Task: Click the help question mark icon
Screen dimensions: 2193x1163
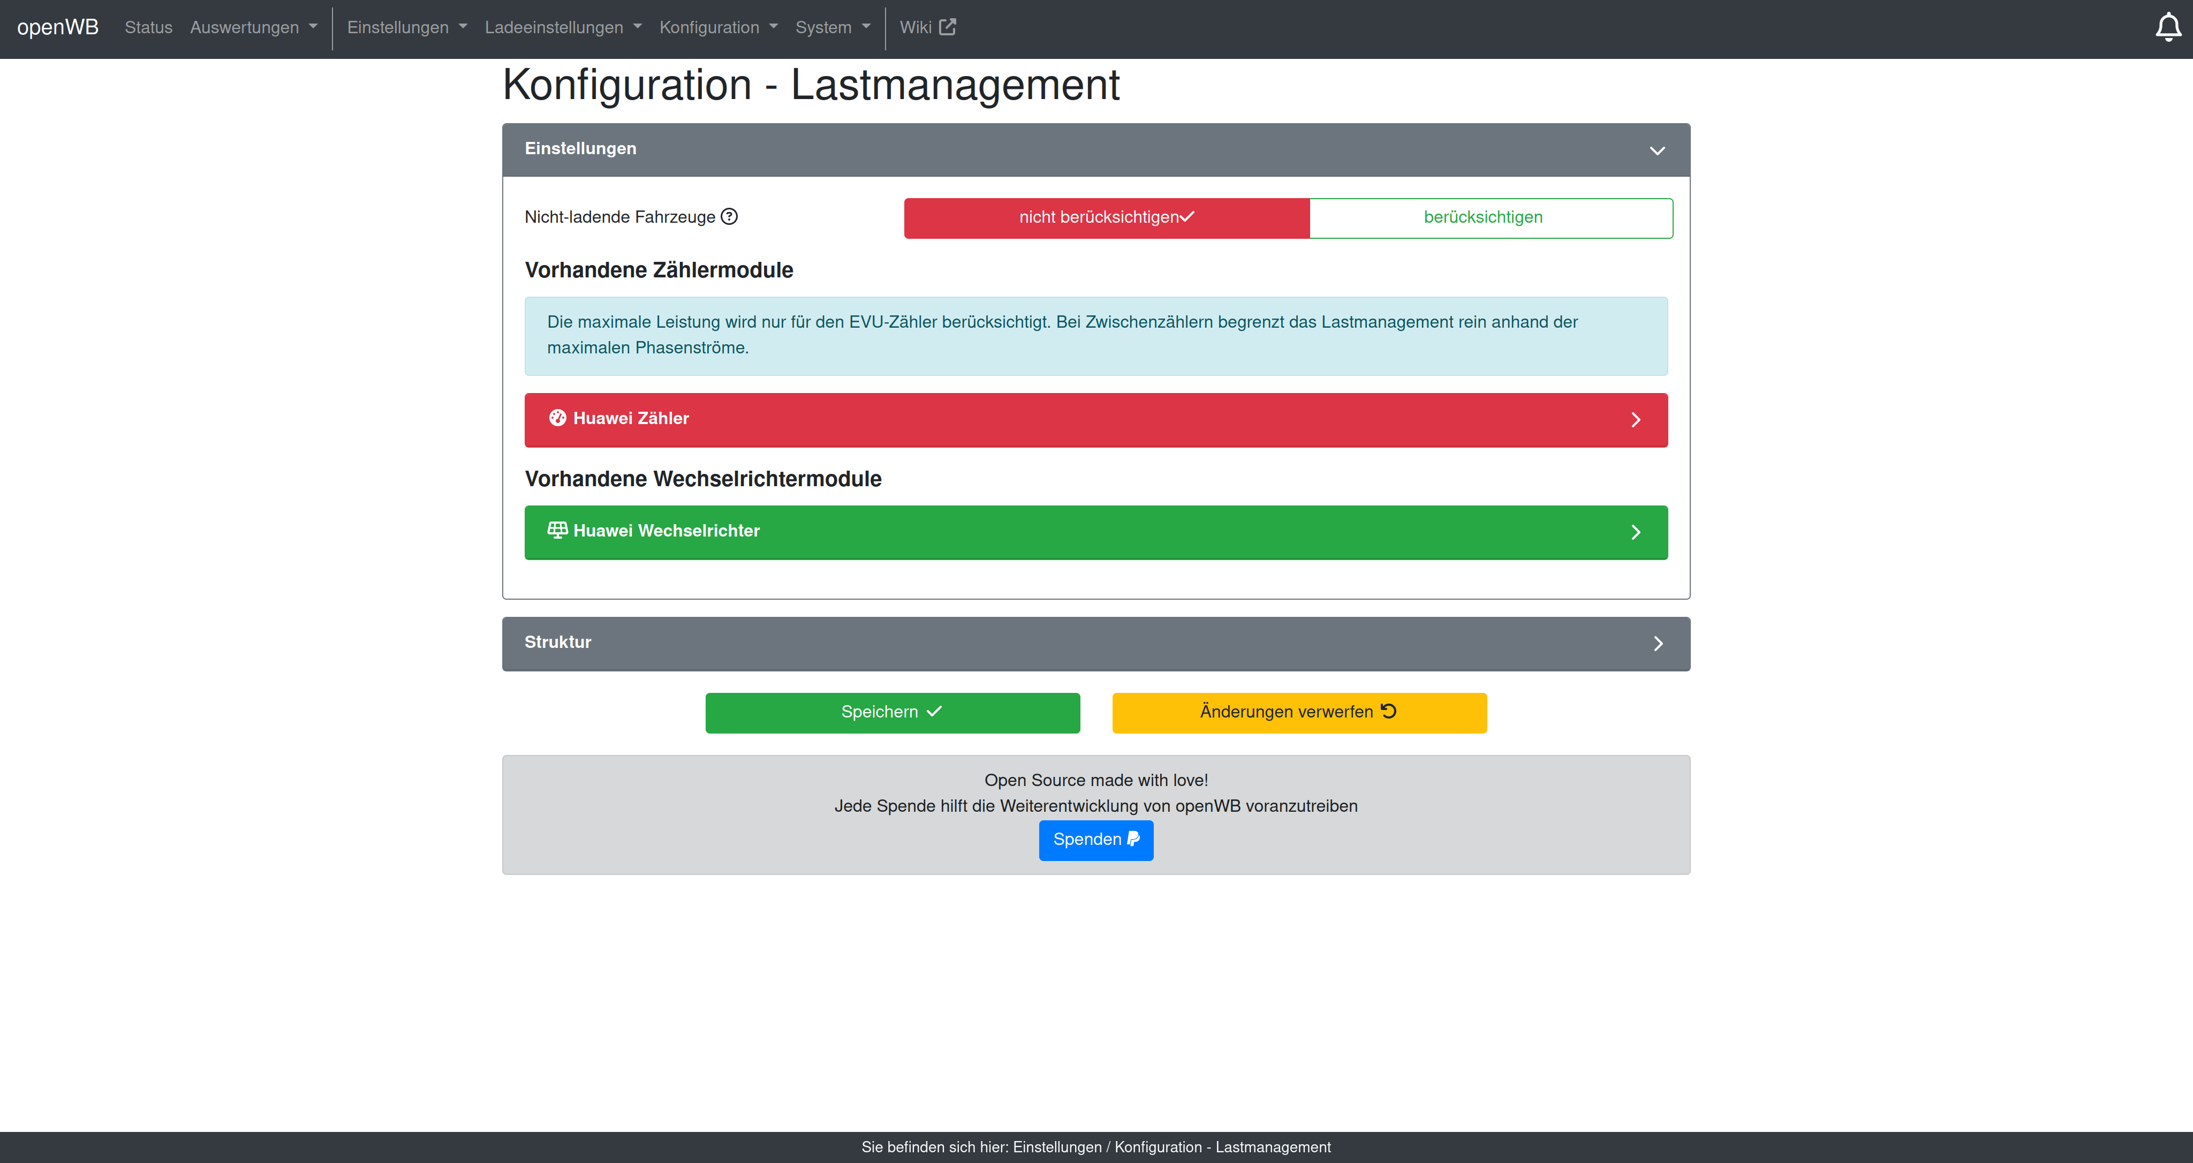Action: pyautogui.click(x=730, y=216)
